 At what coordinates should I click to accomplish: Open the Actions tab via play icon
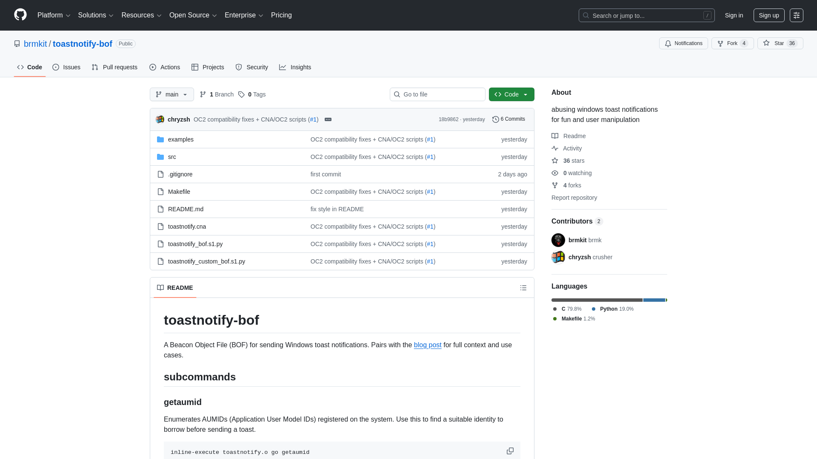(152, 67)
